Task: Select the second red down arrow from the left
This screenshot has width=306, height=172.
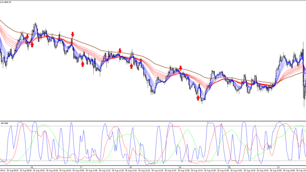Action: (73, 35)
